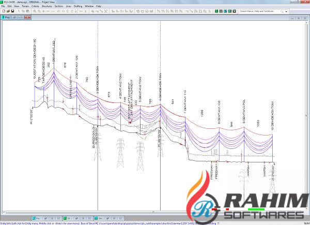Open the Sections menu

click(59, 6)
